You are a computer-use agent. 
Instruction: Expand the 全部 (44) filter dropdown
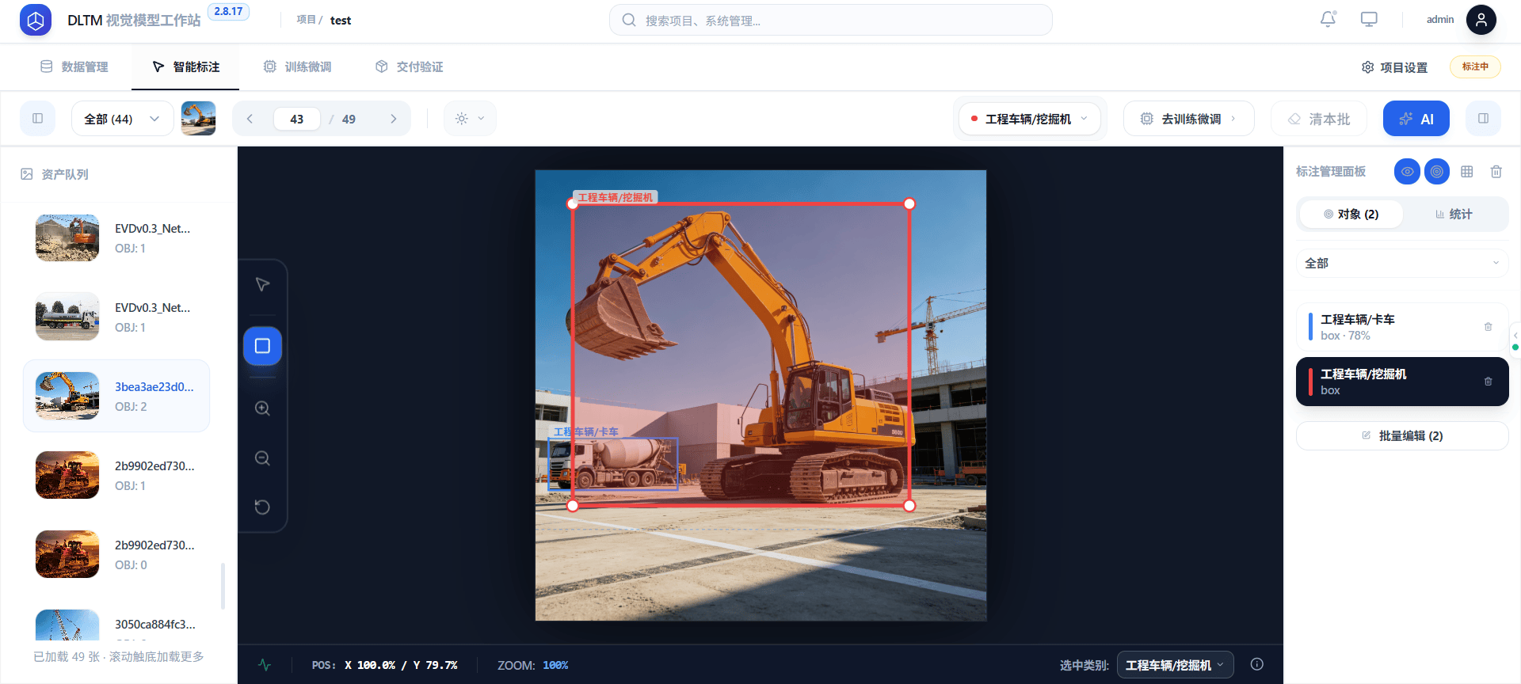(x=123, y=119)
